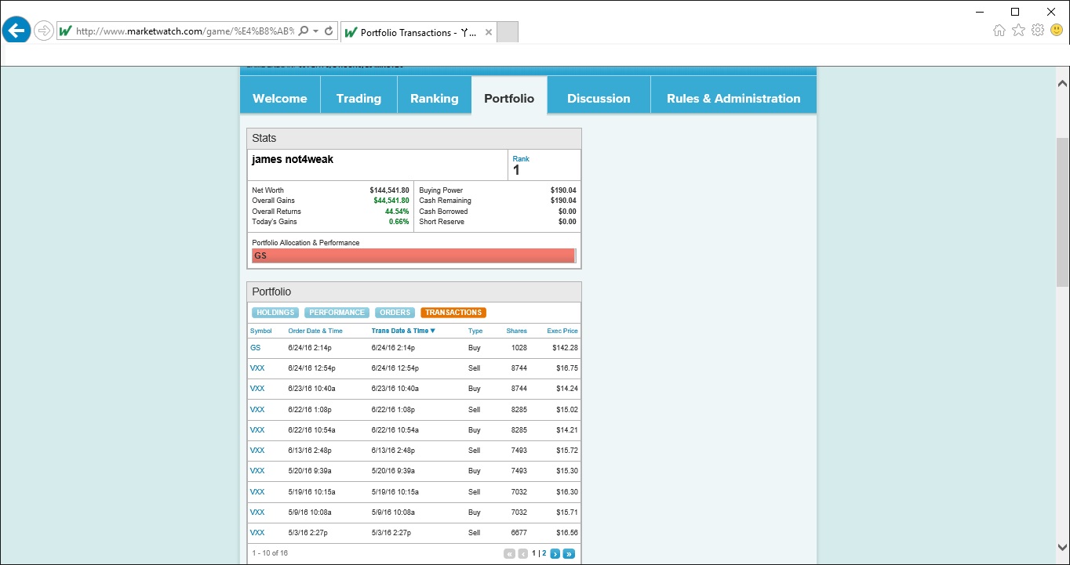The width and height of the screenshot is (1070, 565).
Task: Click the browser Forward arrow button
Action: coord(44,31)
